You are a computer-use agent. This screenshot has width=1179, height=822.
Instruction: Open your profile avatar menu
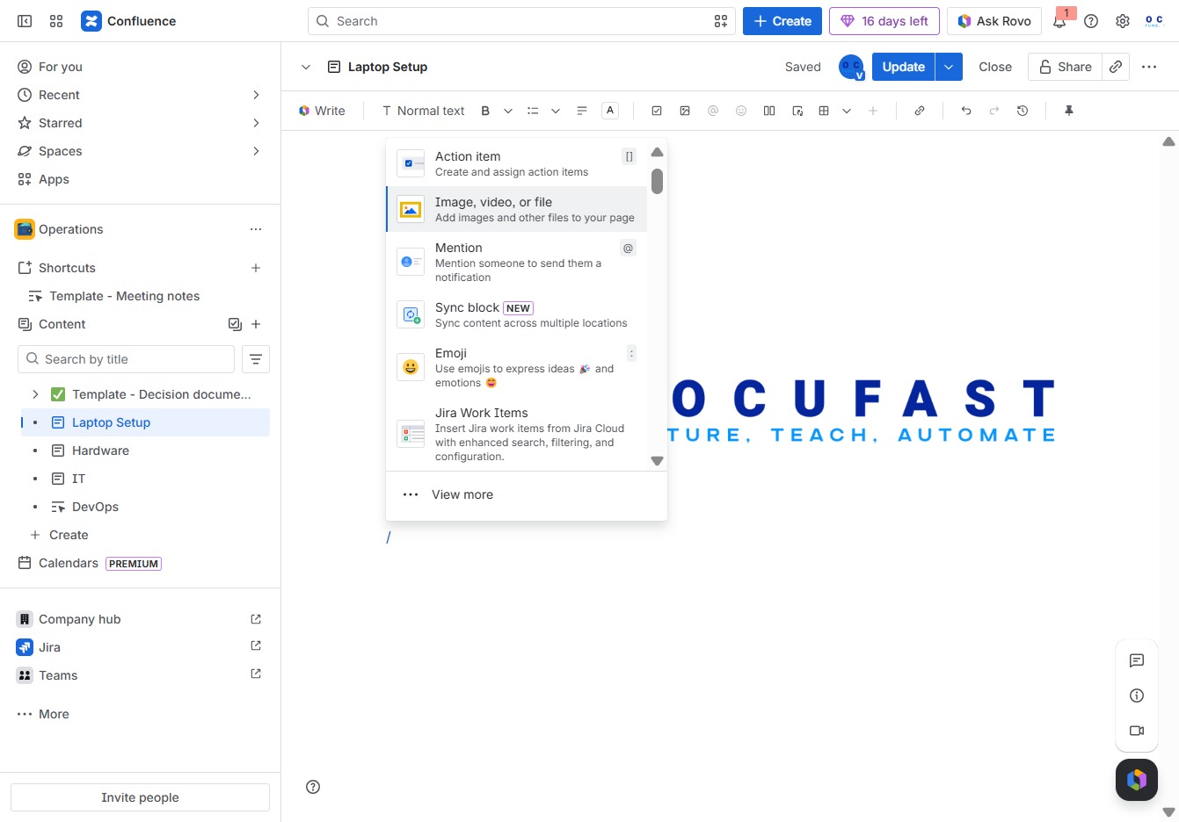click(x=1154, y=21)
